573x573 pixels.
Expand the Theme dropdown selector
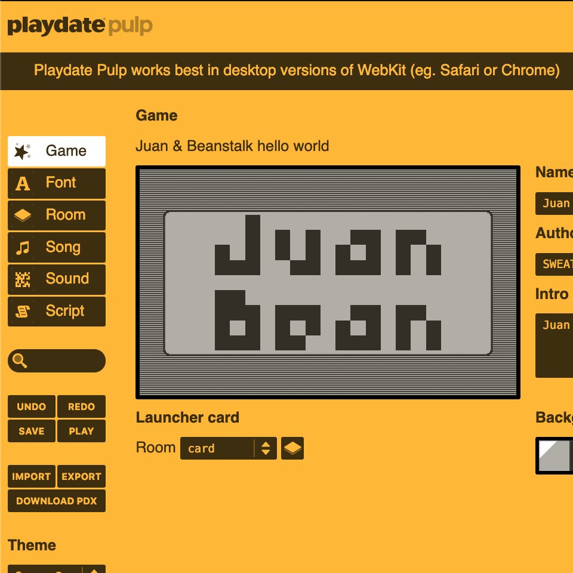point(57,569)
